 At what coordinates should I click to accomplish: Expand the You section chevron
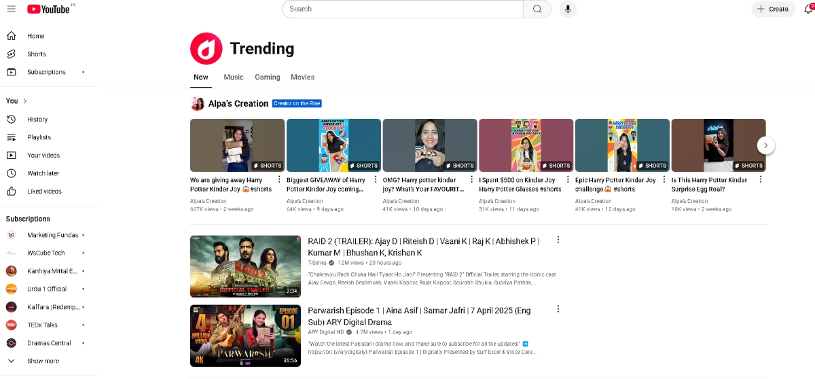point(25,101)
